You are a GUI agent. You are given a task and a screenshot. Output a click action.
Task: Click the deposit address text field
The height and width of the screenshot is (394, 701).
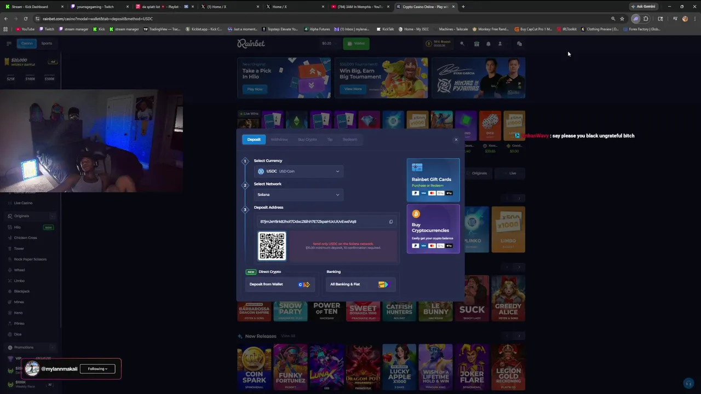pos(327,222)
